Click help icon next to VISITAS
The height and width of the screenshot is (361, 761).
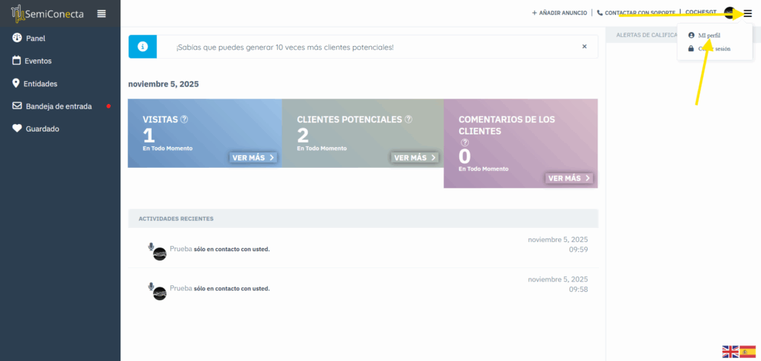coord(184,119)
